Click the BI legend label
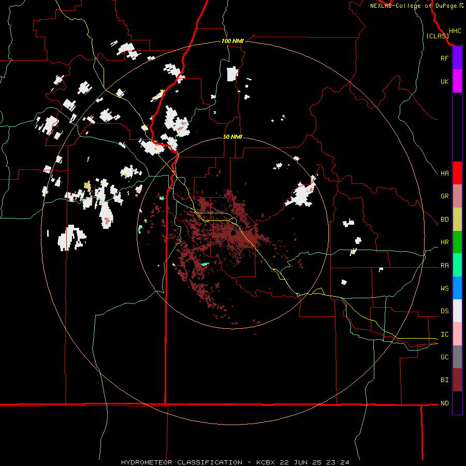 pyautogui.click(x=445, y=380)
